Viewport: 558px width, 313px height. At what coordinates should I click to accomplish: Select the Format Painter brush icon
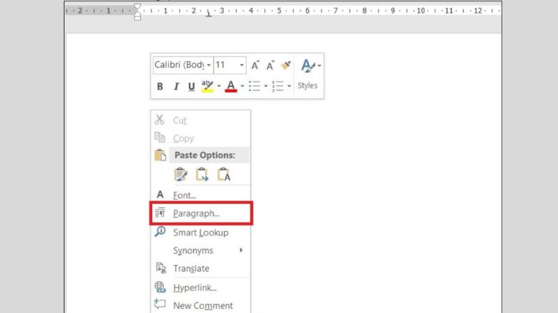[286, 65]
